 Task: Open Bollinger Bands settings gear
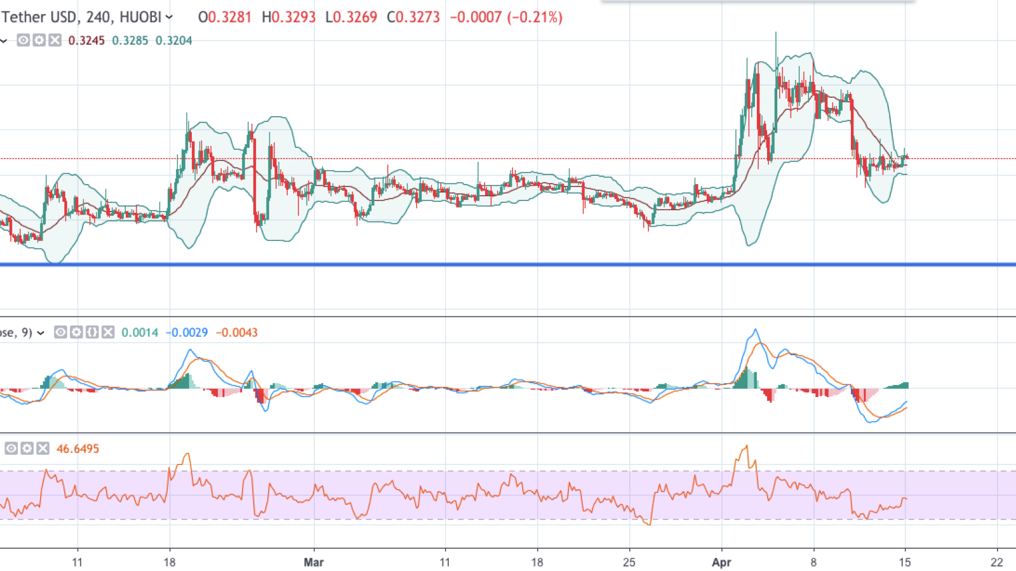tap(39, 41)
